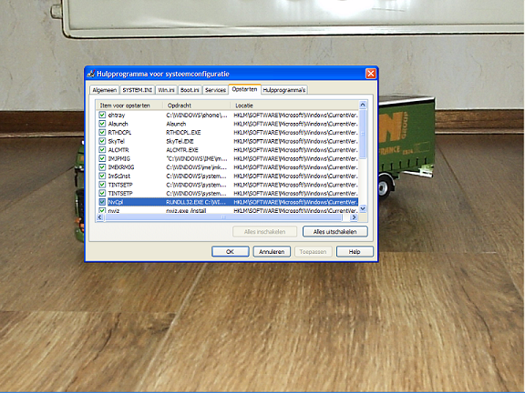Click the system configuration icon in title bar
Viewport: 525px width, 393px height.
click(91, 74)
